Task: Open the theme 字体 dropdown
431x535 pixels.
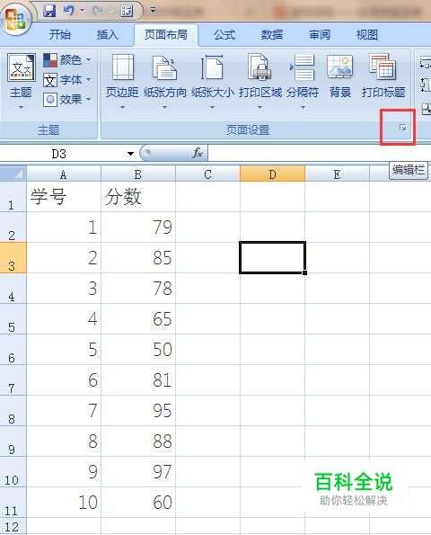Action: pyautogui.click(x=67, y=80)
